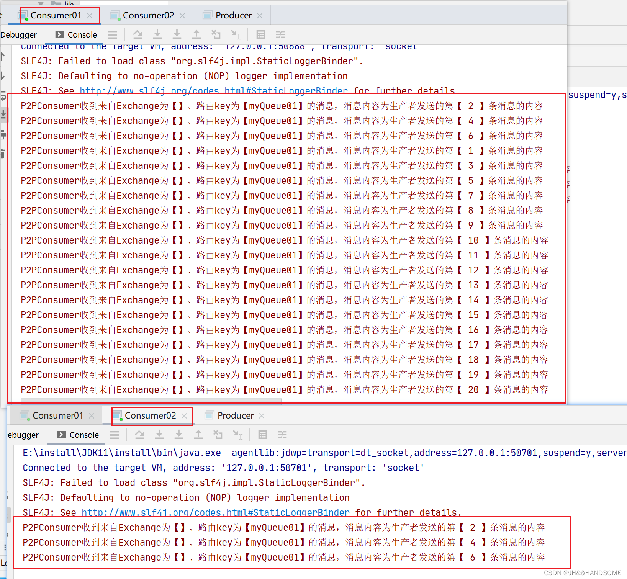Click upper console line for message 【 1 】
The width and height of the screenshot is (627, 579).
tap(282, 151)
